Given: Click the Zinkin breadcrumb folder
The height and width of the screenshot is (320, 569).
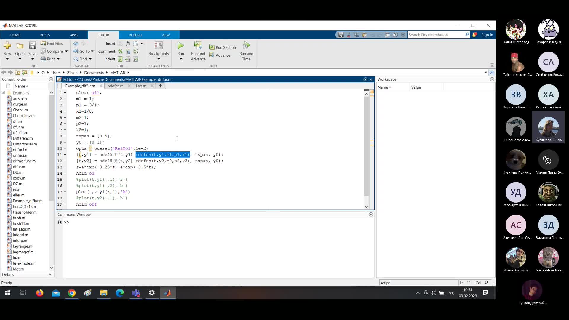Looking at the screenshot, I should [72, 73].
